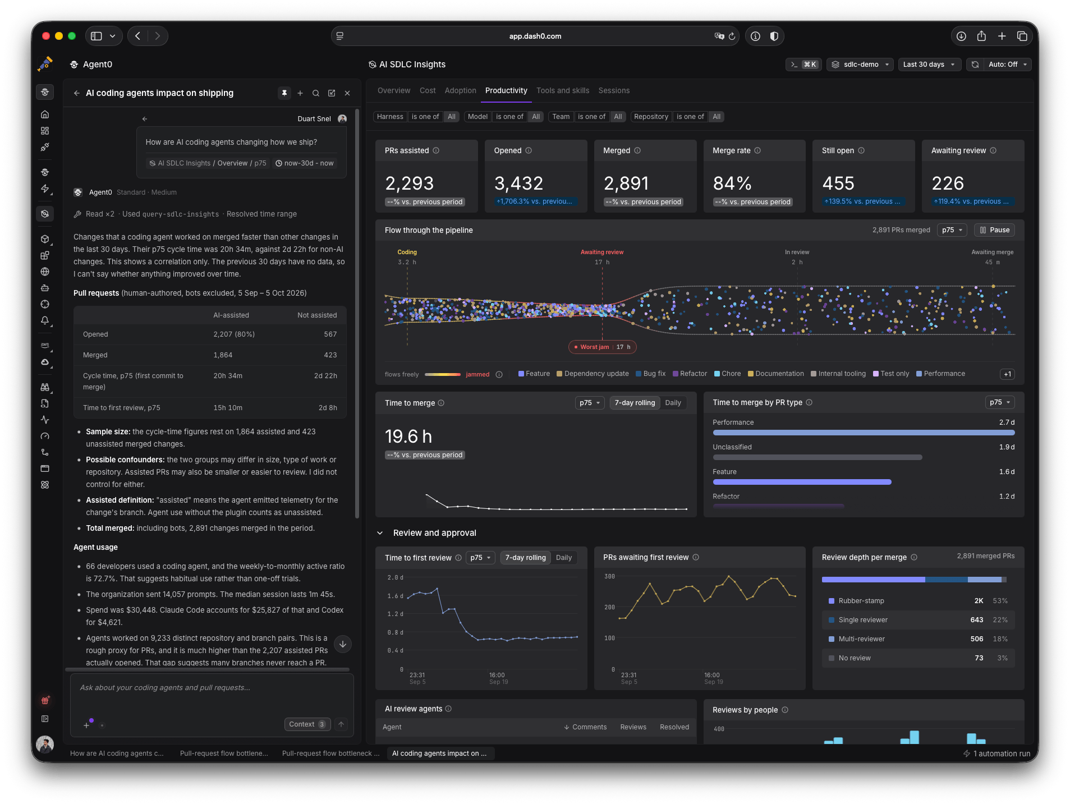Image resolution: width=1070 pixels, height=804 pixels.
Task: Click Safari share icon in toolbar
Action: click(x=981, y=36)
